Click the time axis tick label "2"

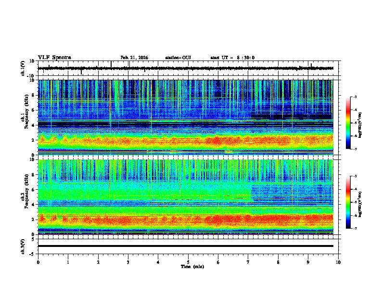[98, 262]
